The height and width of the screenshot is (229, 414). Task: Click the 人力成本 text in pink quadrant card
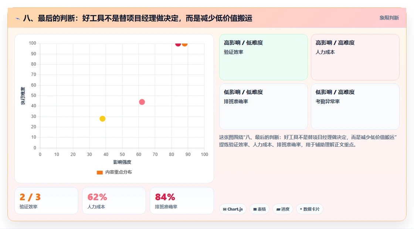(325, 52)
